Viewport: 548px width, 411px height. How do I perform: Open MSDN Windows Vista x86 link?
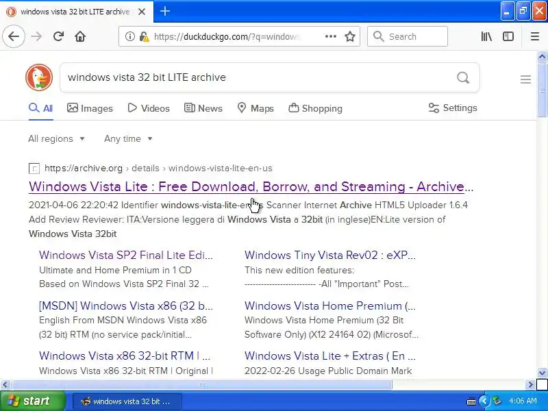[126, 306]
